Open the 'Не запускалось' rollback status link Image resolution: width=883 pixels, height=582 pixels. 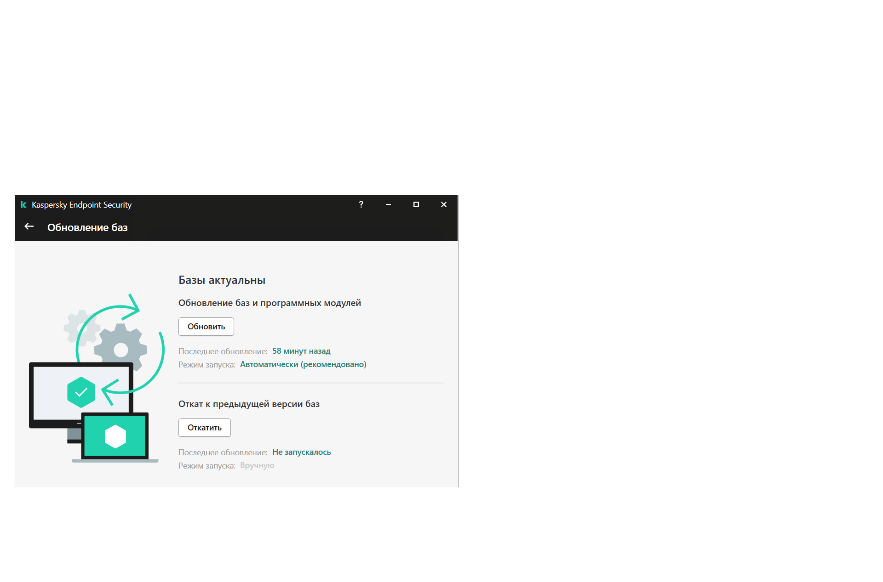pyautogui.click(x=301, y=452)
